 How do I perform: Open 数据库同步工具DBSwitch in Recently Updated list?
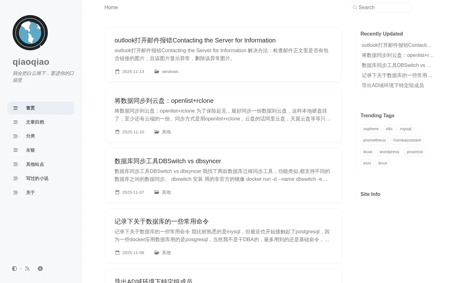[x=397, y=65]
